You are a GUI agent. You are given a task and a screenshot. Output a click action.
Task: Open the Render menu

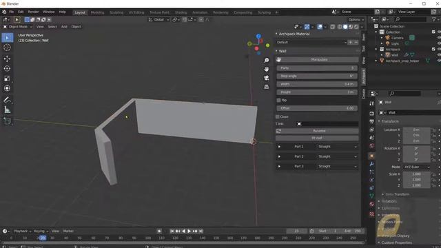click(33, 12)
